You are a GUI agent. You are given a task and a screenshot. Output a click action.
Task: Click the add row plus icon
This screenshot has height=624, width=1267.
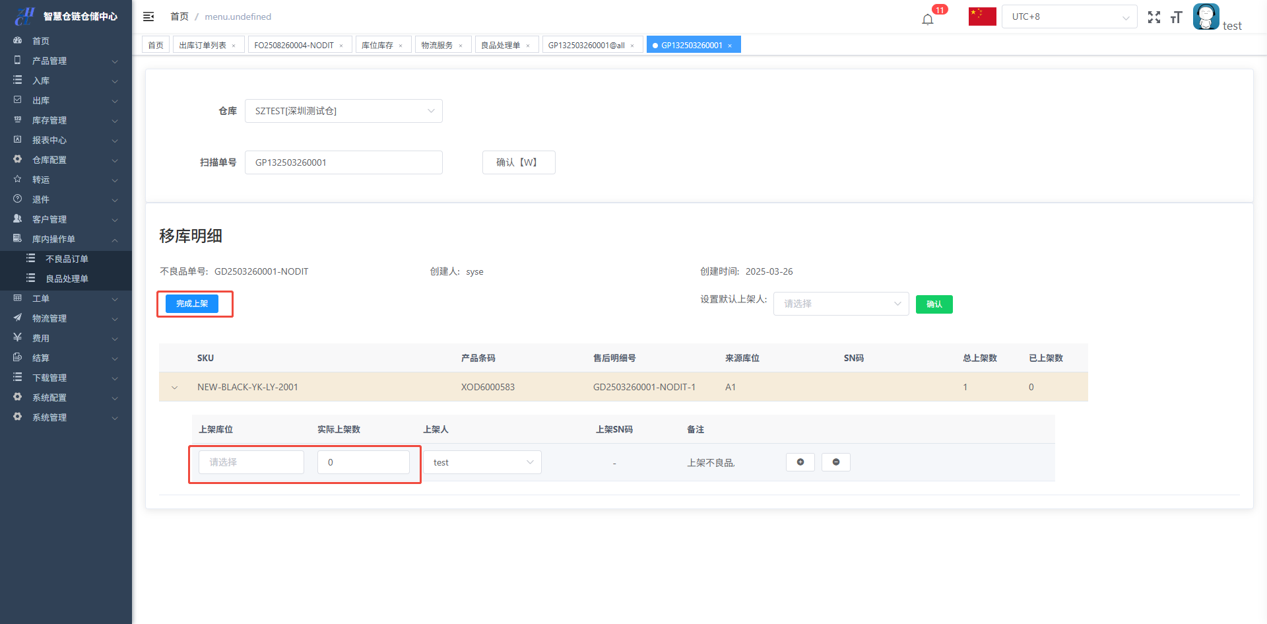(800, 462)
